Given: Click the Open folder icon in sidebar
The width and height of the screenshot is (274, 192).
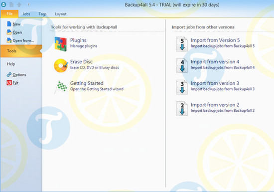Looking at the screenshot, I should click(9, 32).
